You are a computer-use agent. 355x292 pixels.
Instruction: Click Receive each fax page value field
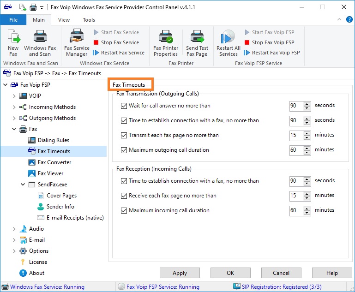click(296, 196)
